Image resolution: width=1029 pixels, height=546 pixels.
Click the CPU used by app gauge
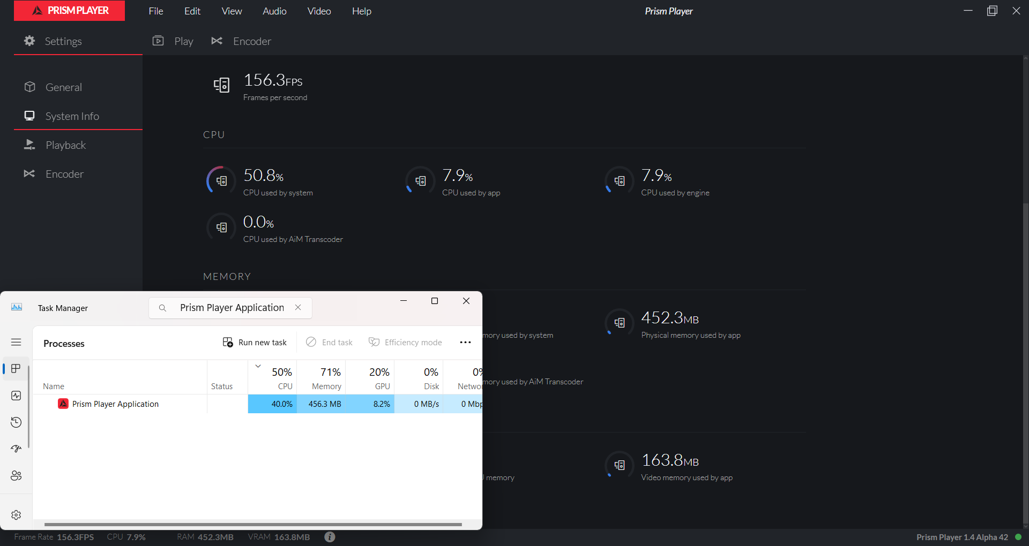tap(420, 181)
